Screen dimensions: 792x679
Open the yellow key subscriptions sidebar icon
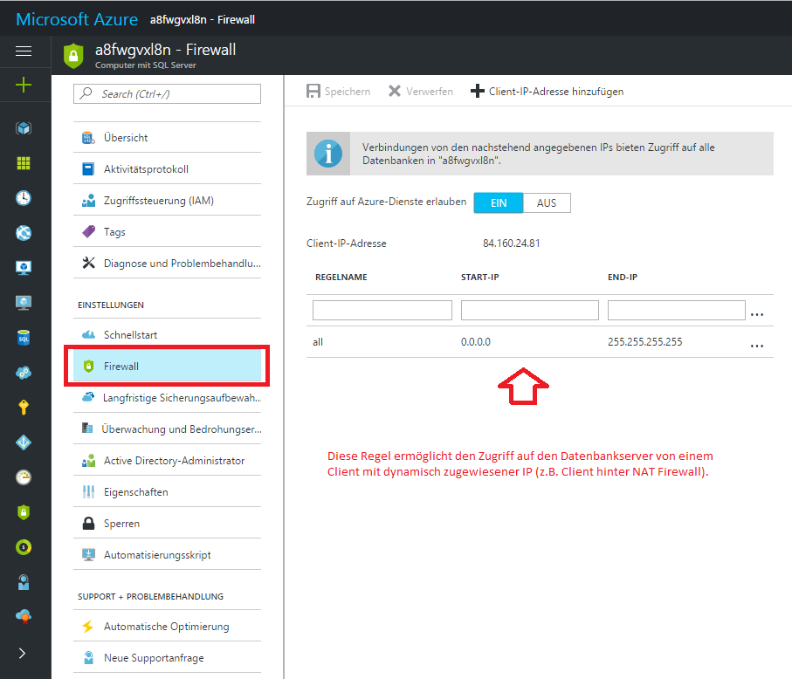[x=24, y=408]
